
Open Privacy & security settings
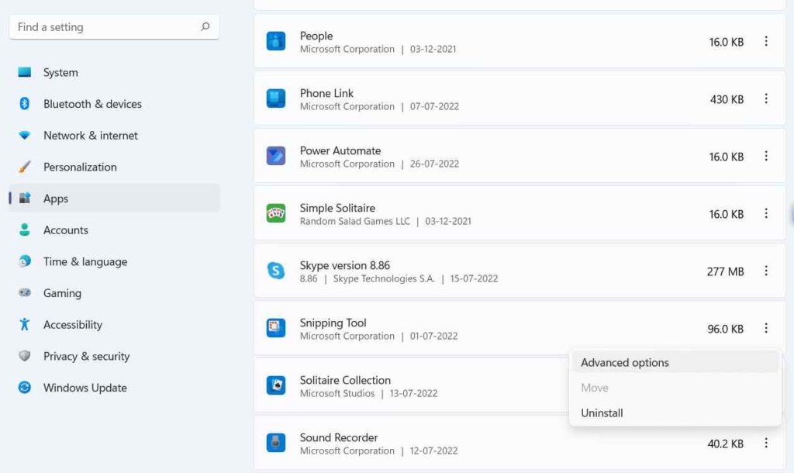point(88,356)
